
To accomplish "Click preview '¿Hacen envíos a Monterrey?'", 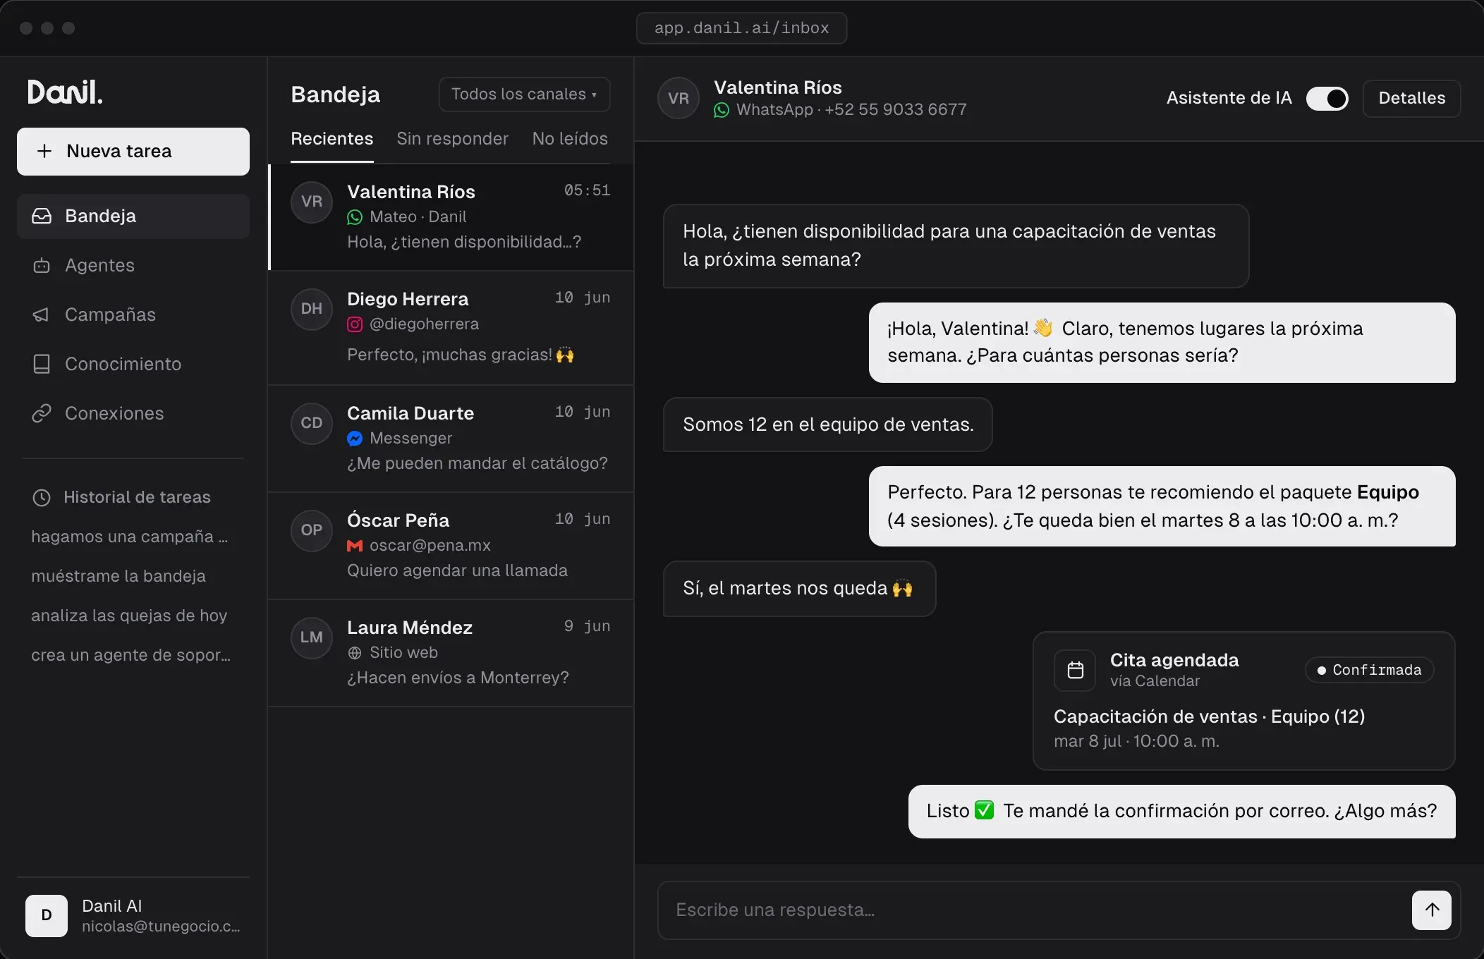I will click(458, 678).
